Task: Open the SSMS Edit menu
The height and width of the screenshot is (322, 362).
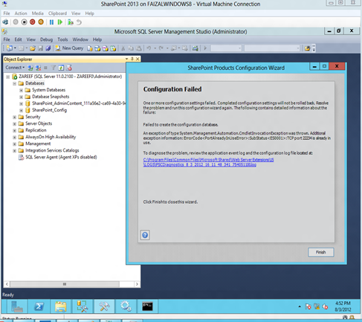Action: (18, 39)
